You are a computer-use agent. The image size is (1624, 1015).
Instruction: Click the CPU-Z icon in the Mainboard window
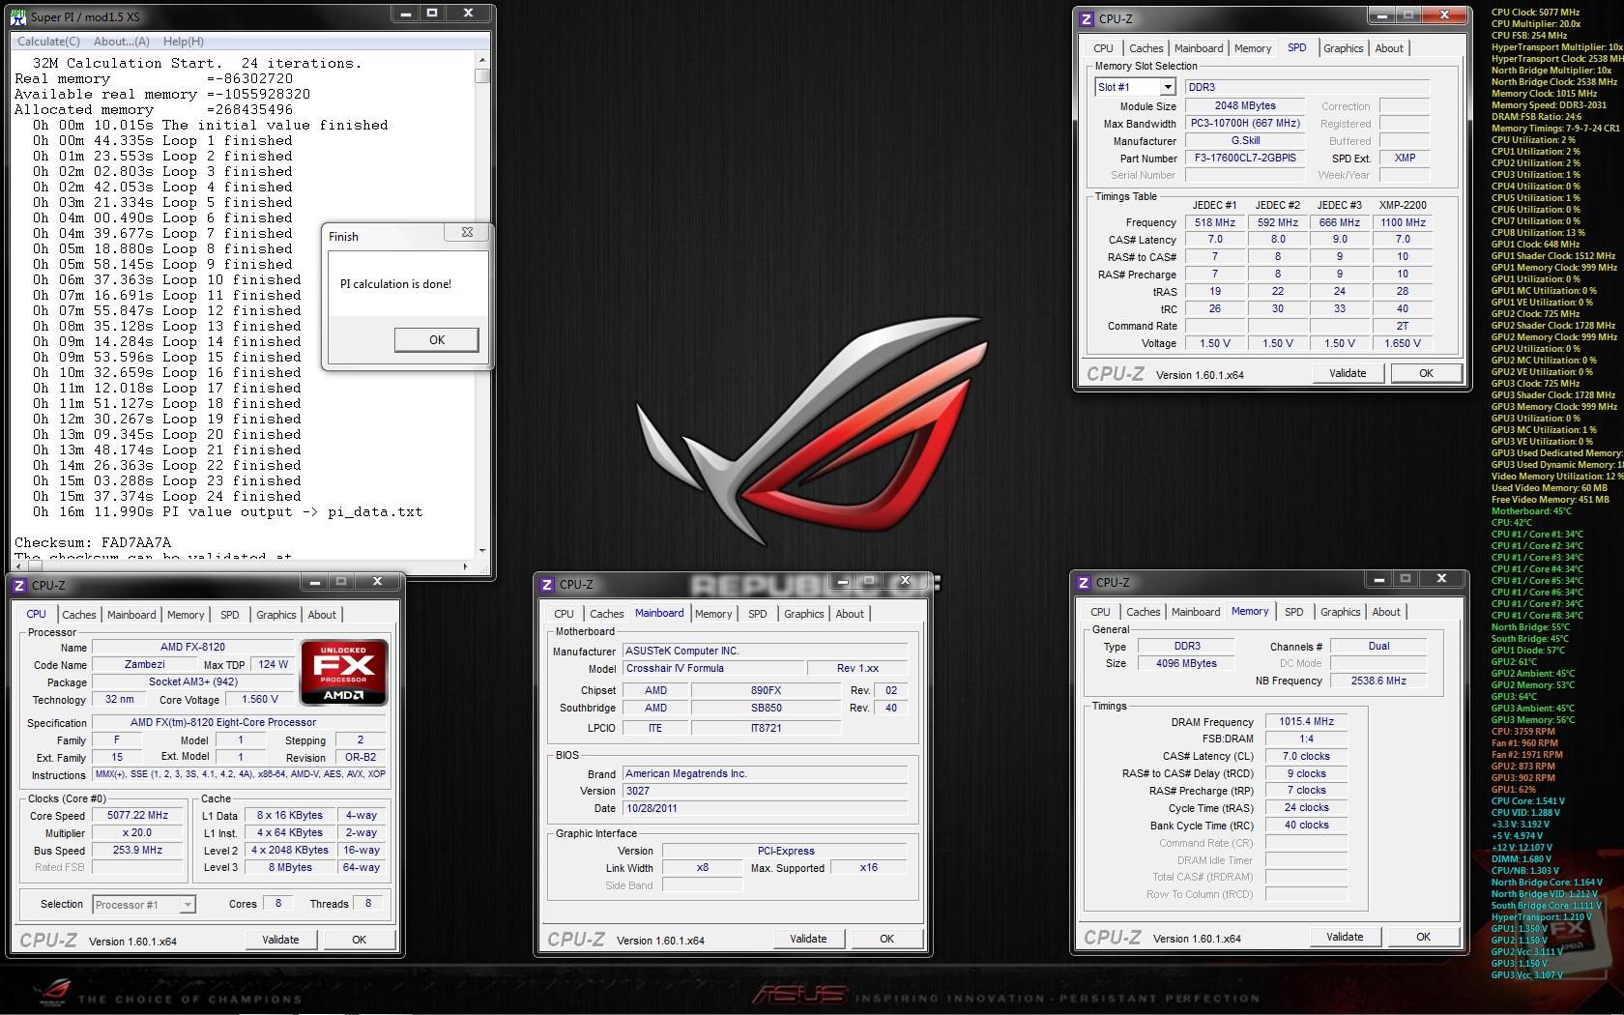547,584
